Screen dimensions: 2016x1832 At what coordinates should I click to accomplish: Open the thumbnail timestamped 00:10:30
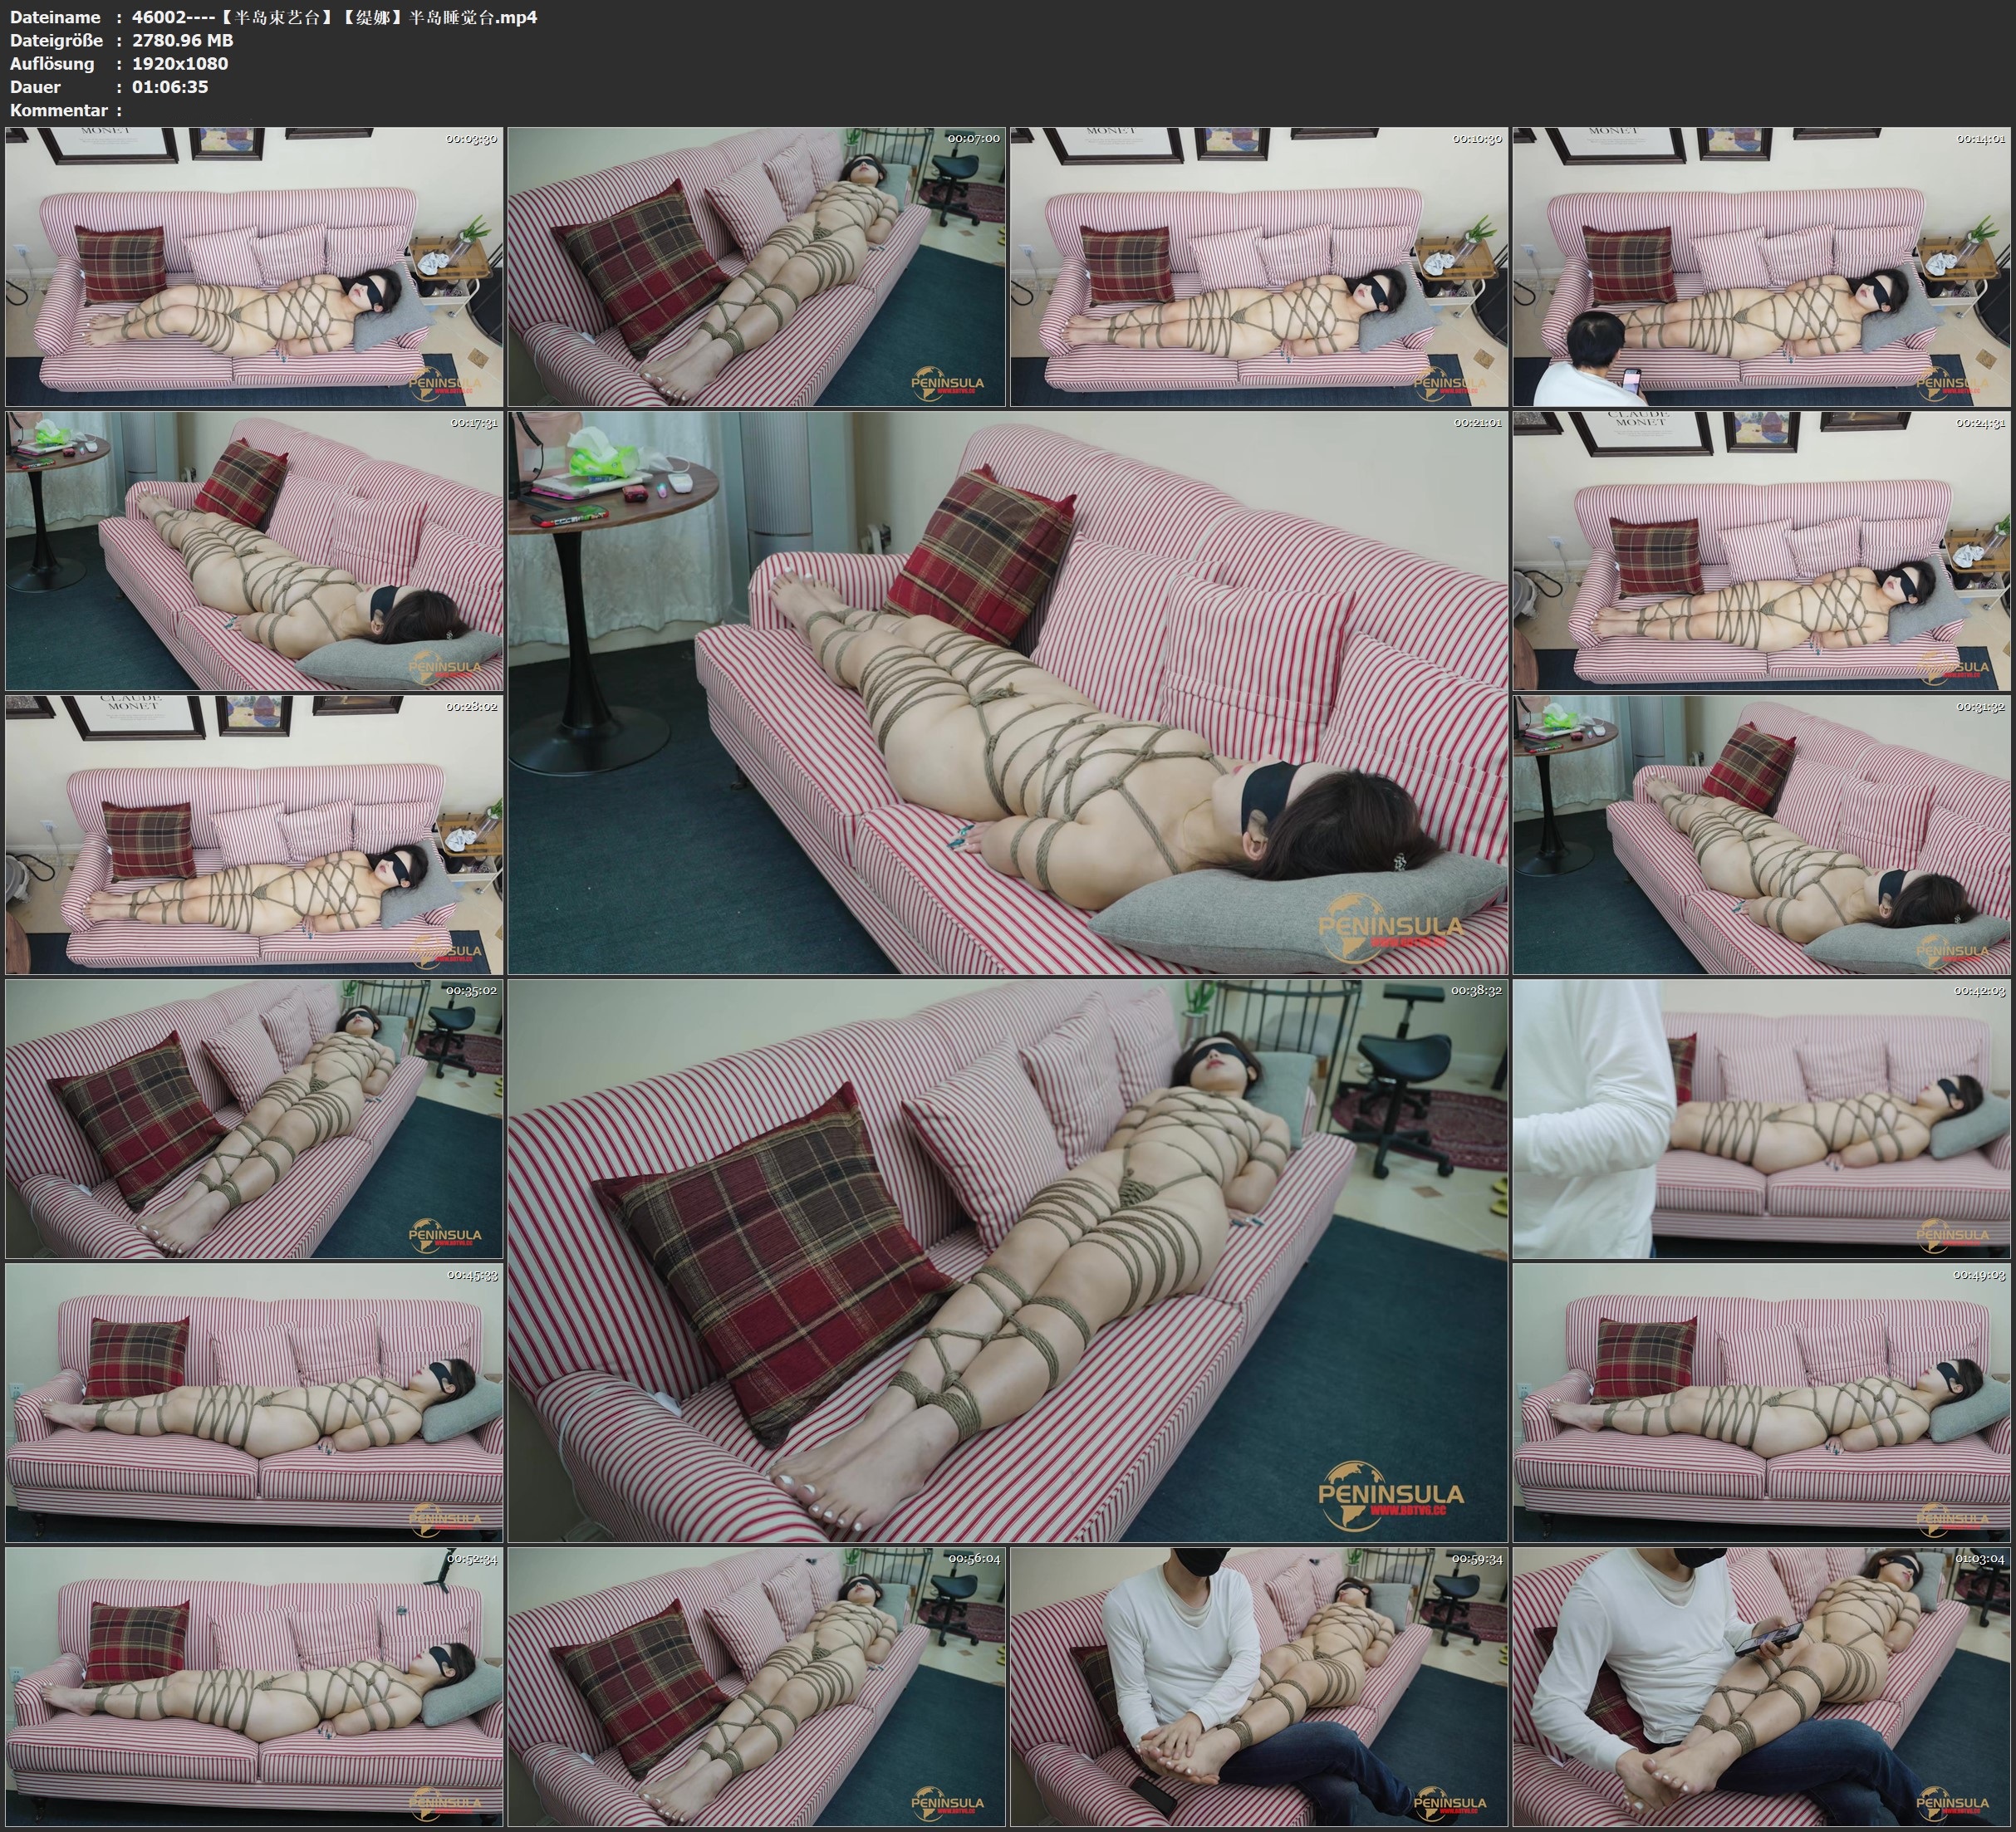(1259, 266)
